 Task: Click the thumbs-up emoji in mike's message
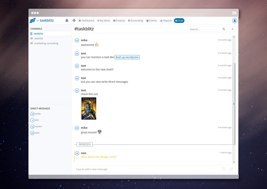[x=97, y=44]
